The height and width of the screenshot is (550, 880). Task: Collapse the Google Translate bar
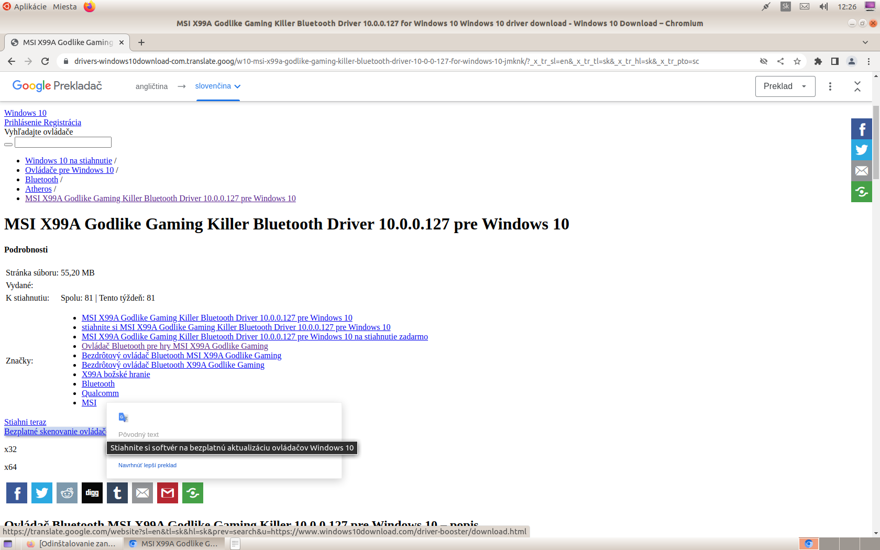pyautogui.click(x=857, y=86)
